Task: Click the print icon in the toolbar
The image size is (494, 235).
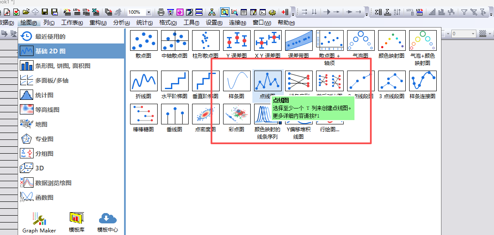Action: (161, 12)
